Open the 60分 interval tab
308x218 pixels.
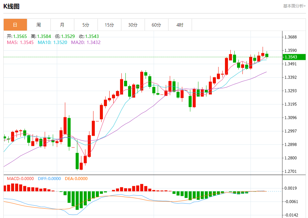coord(157,25)
